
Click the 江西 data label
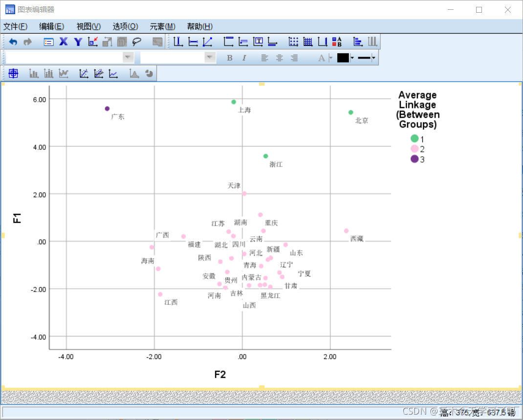171,302
